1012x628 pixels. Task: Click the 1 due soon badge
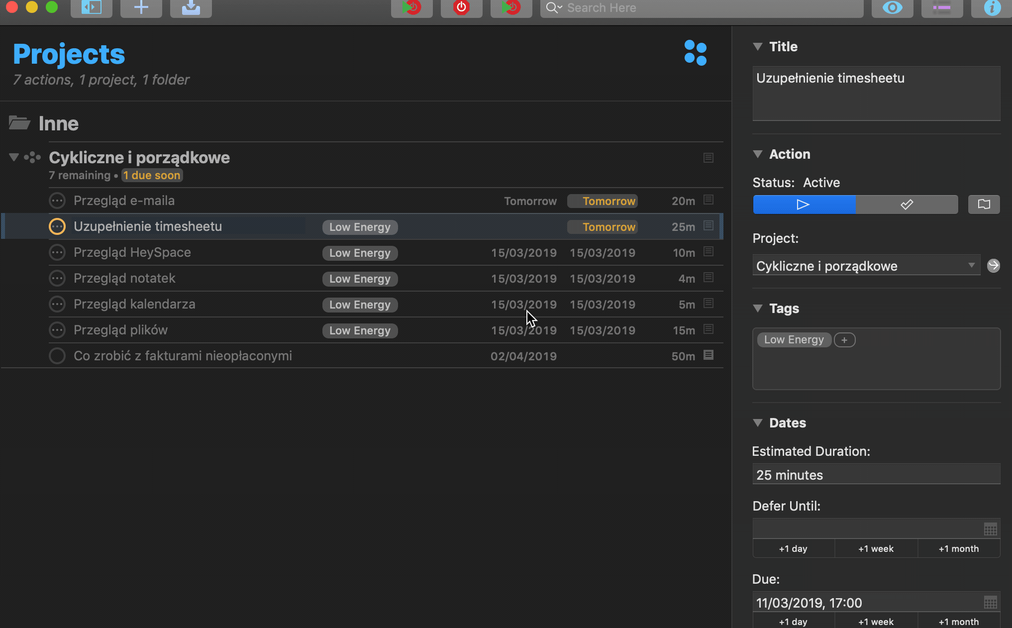point(152,175)
